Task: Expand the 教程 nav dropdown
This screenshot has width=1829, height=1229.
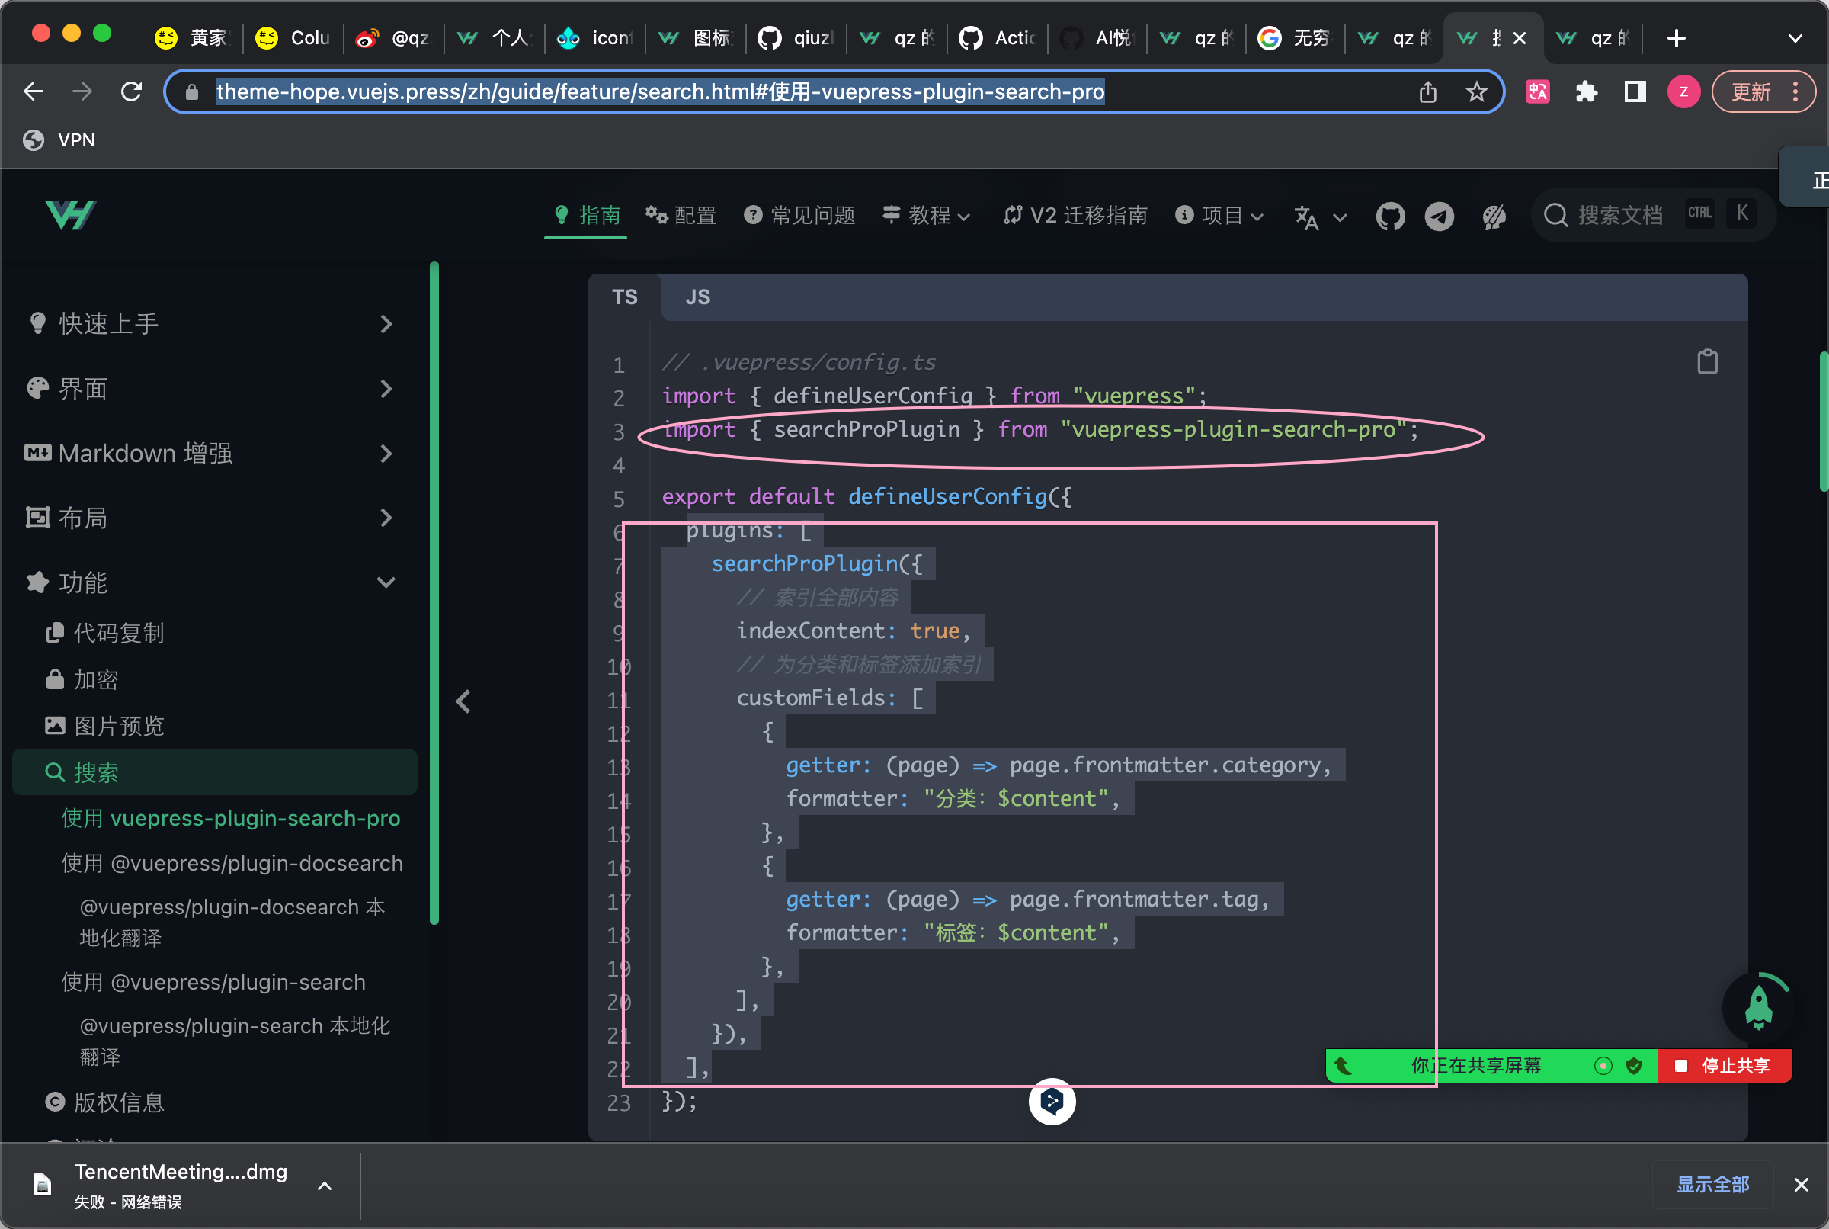Action: point(926,215)
